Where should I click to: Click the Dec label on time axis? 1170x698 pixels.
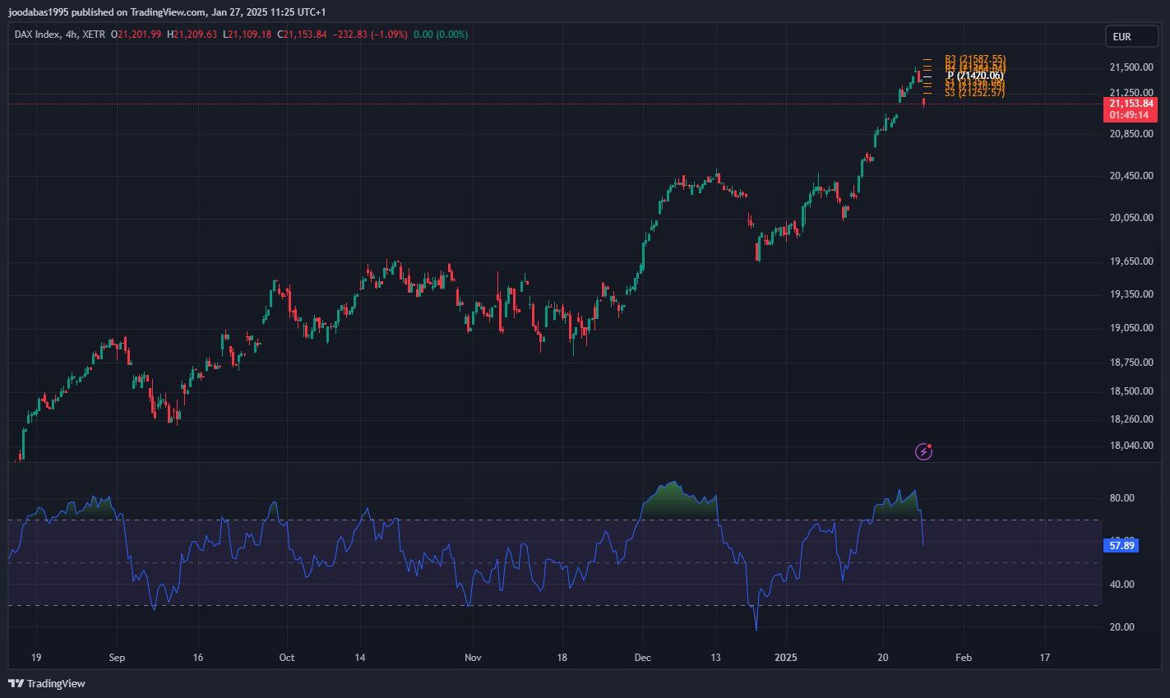coord(643,658)
